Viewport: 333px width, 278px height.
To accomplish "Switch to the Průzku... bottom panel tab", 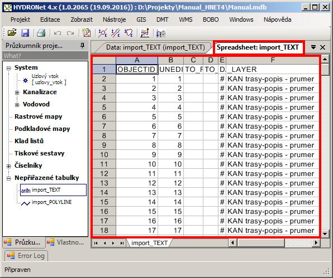I will pos(24,242).
